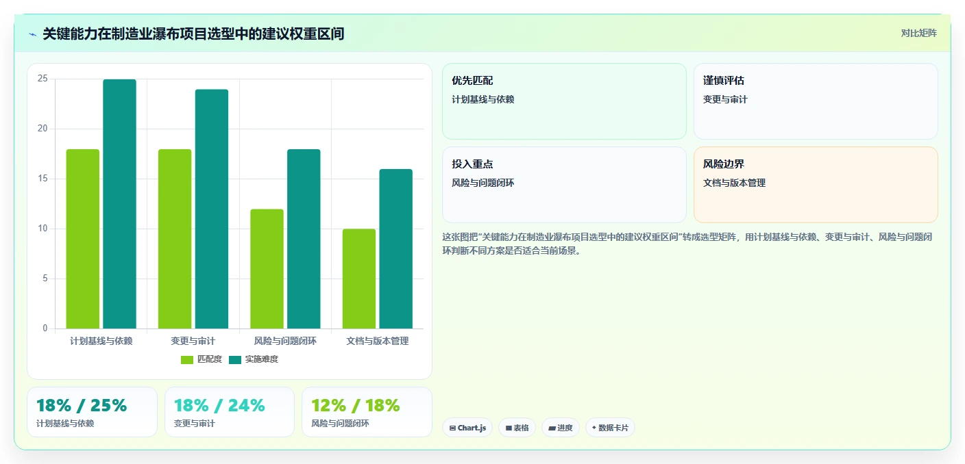Click the 对比矩阵 label in the header
This screenshot has height=464, width=965.
[x=918, y=33]
